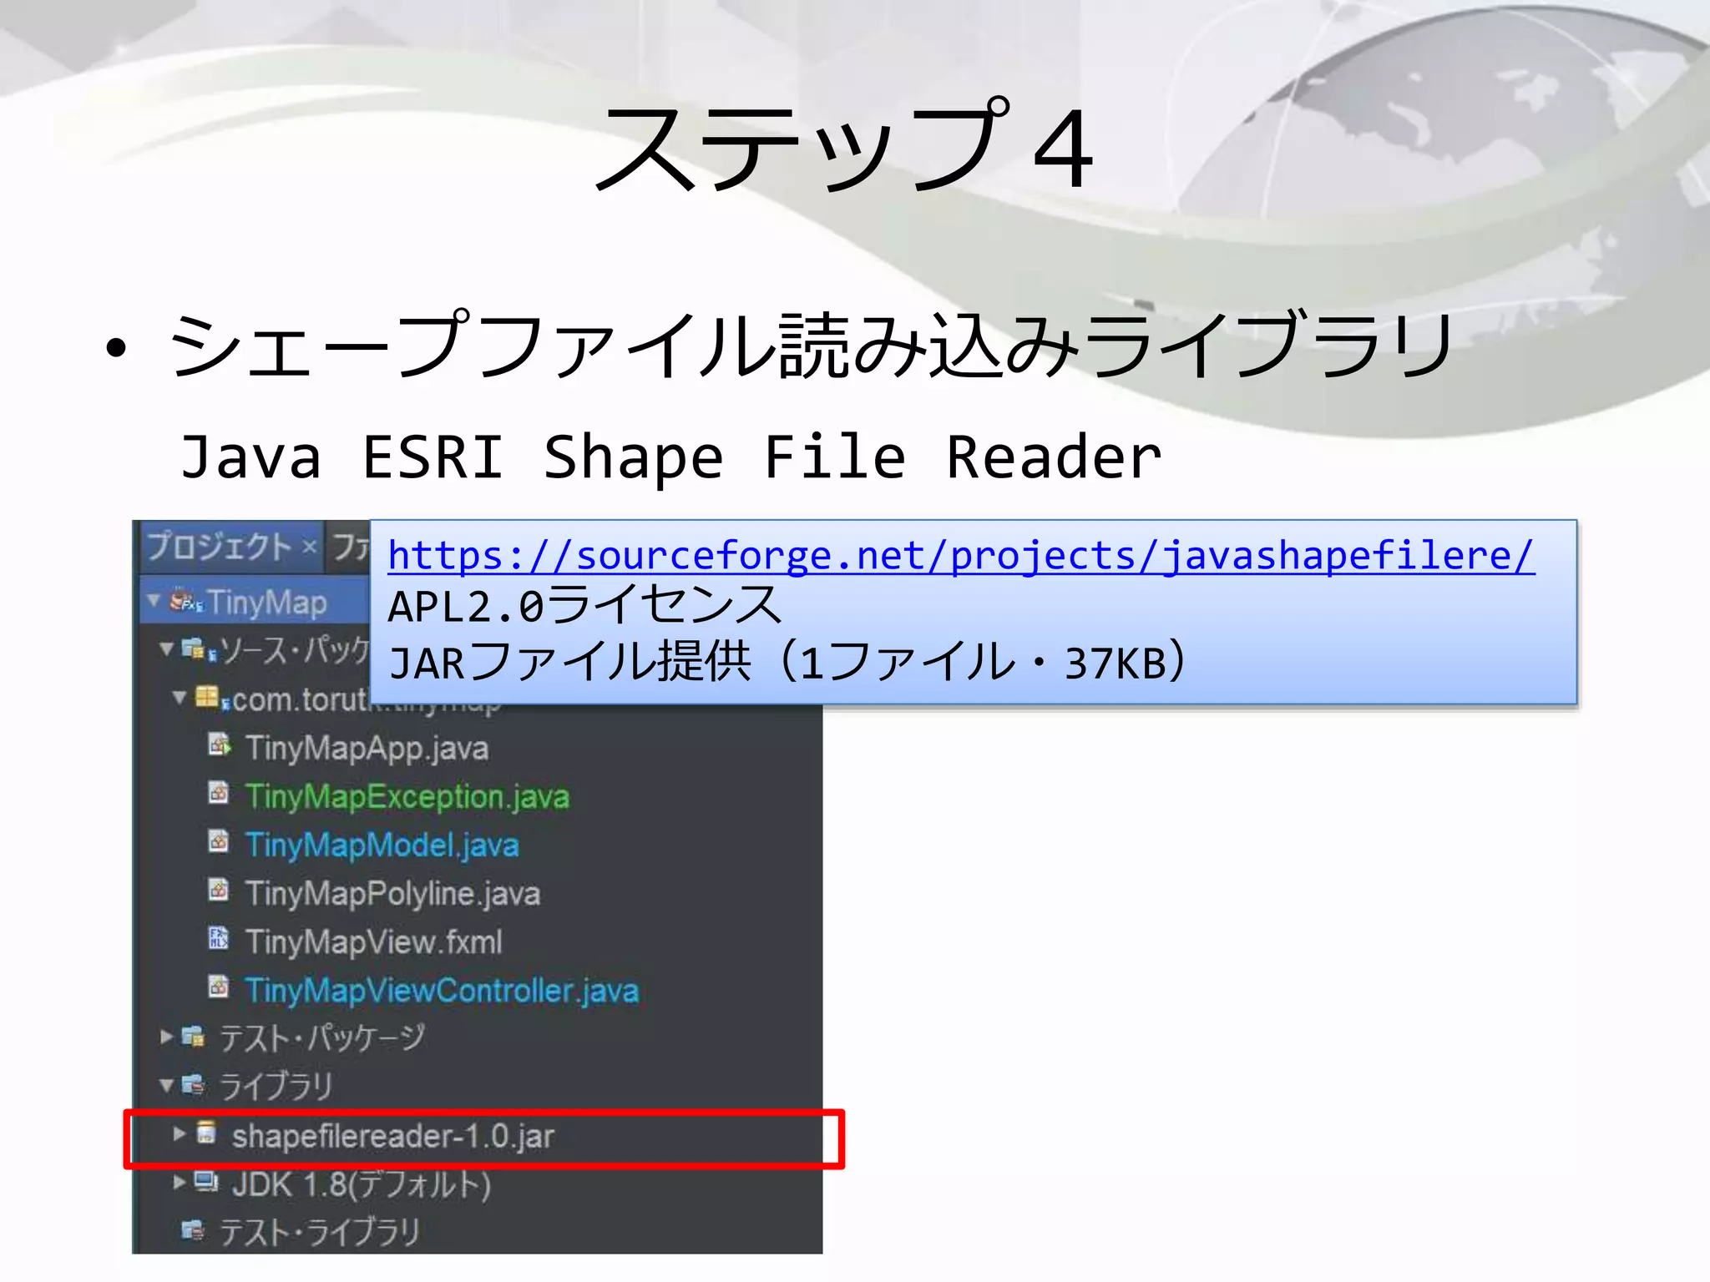Collapse the ライブラリ node

coord(166,1084)
